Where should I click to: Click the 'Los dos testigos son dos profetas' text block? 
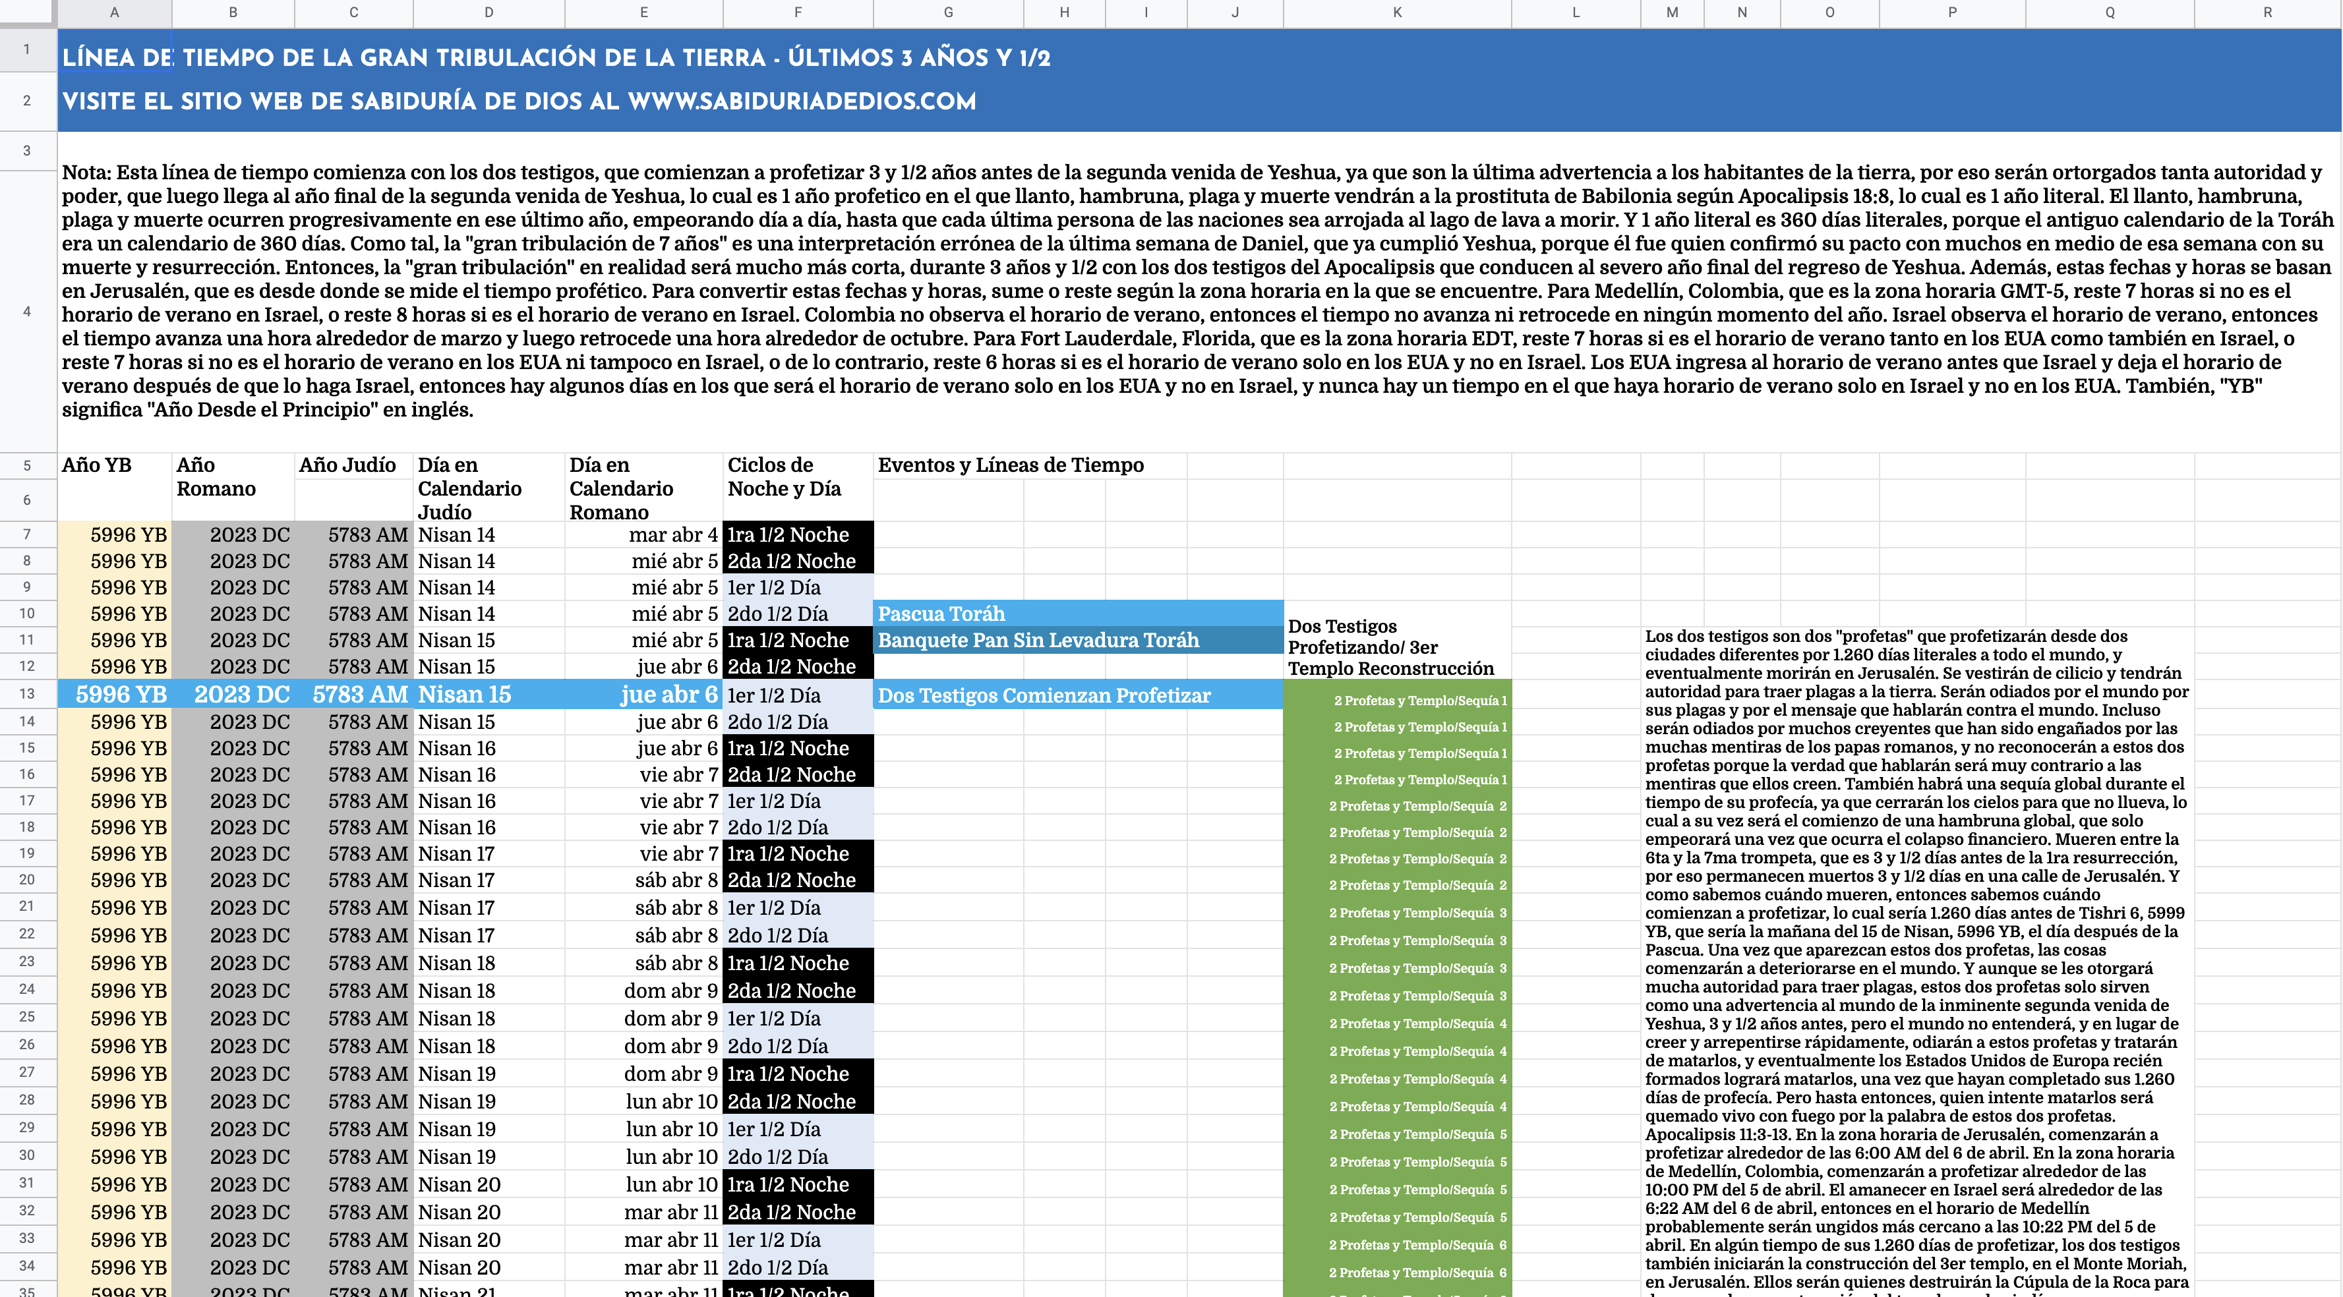[1917, 962]
